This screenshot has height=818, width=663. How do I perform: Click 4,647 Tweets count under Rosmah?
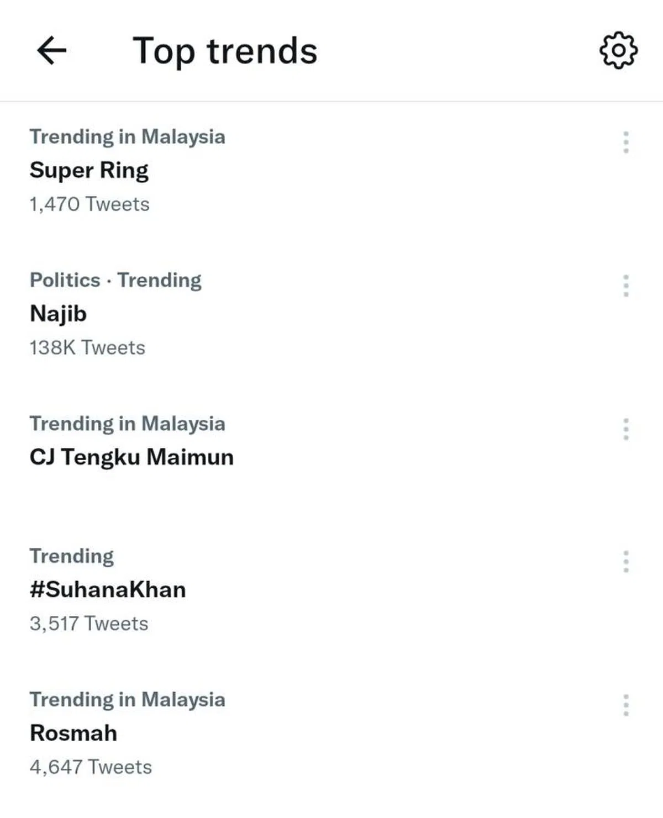pyautogui.click(x=91, y=767)
